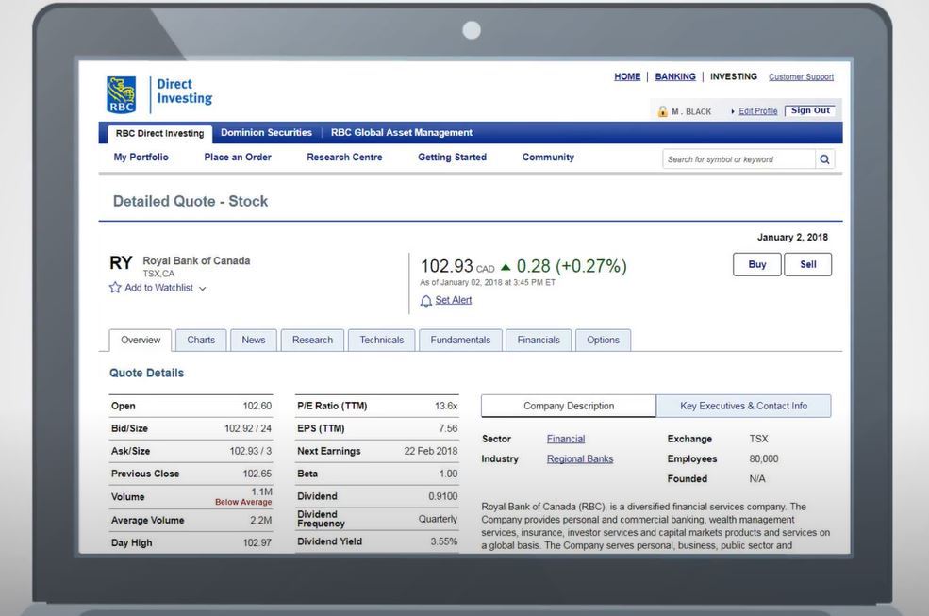Switch to Dominion Securities tab
The height and width of the screenshot is (616, 929).
coord(266,133)
